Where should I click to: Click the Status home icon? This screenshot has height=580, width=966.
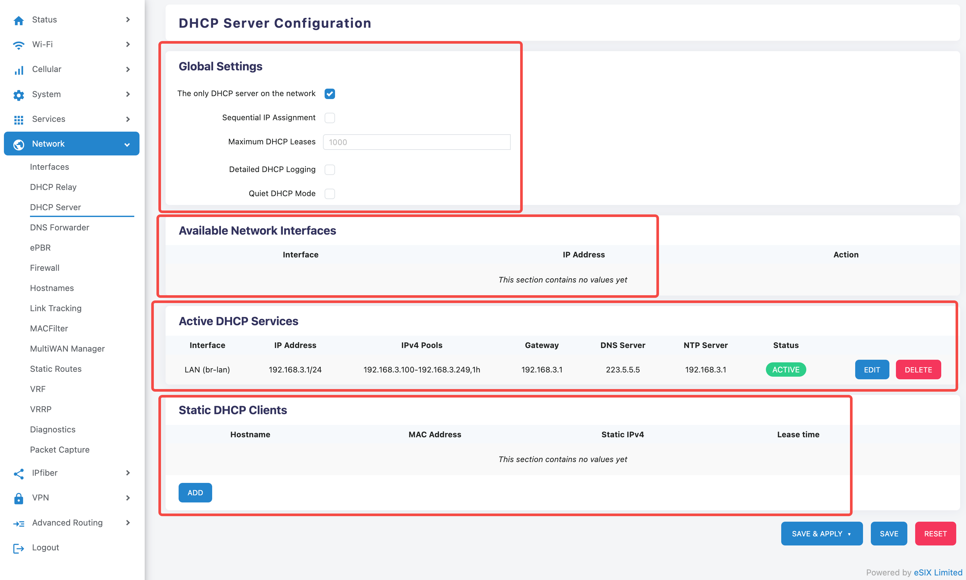(x=18, y=20)
